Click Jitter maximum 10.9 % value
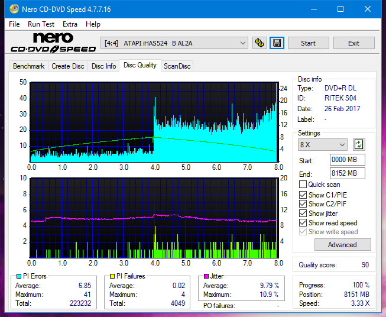The image size is (386, 317). [x=269, y=295]
